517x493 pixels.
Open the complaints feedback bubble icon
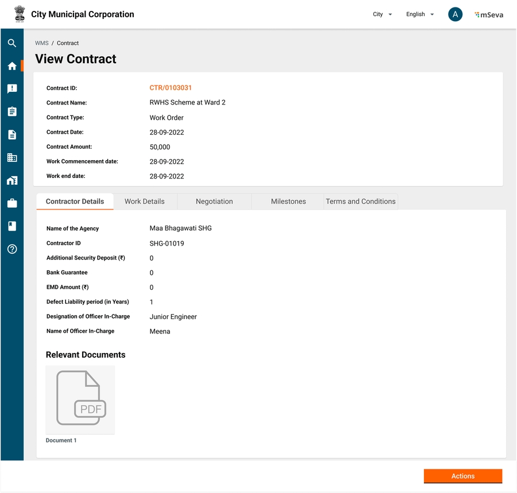click(x=12, y=89)
